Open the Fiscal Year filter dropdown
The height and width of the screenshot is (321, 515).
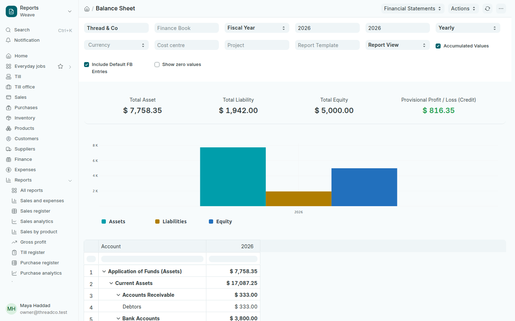pos(257,28)
